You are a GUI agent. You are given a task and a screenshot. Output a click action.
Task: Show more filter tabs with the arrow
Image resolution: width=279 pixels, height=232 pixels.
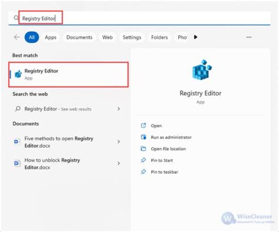pyautogui.click(x=196, y=37)
